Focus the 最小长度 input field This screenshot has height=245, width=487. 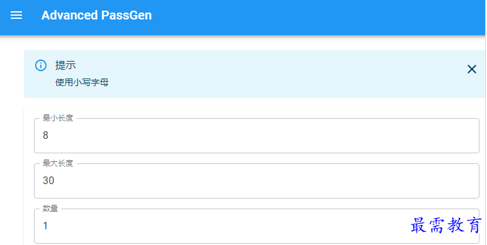coord(256,136)
